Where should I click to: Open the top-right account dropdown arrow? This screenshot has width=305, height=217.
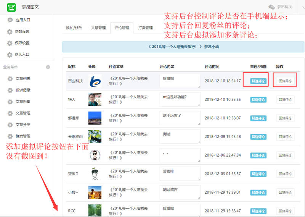click(303, 7)
